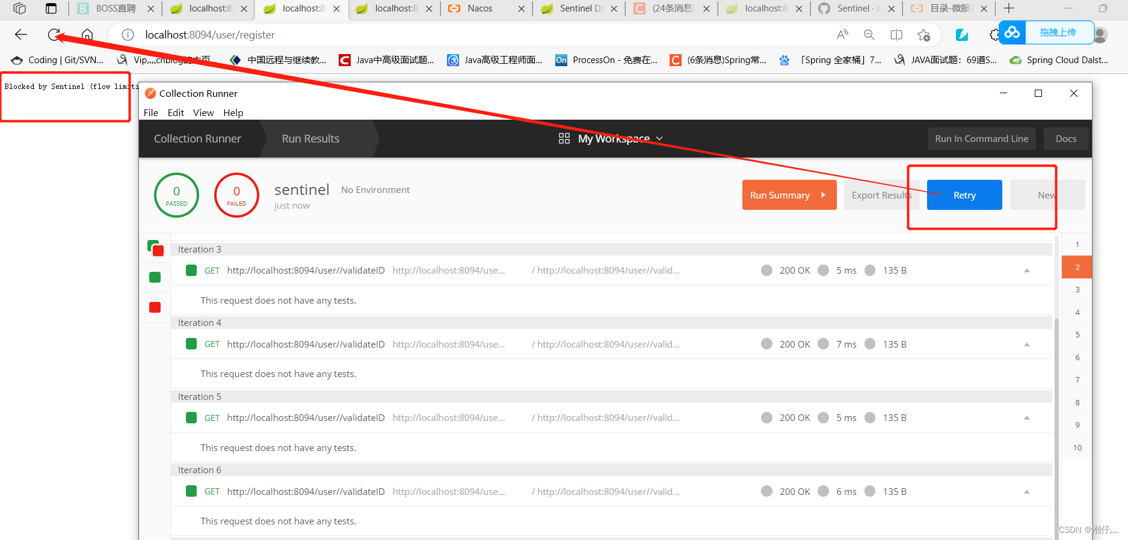Click 200 OK status in Iteration 6 row
Viewport: 1128px width, 540px height.
pyautogui.click(x=795, y=492)
